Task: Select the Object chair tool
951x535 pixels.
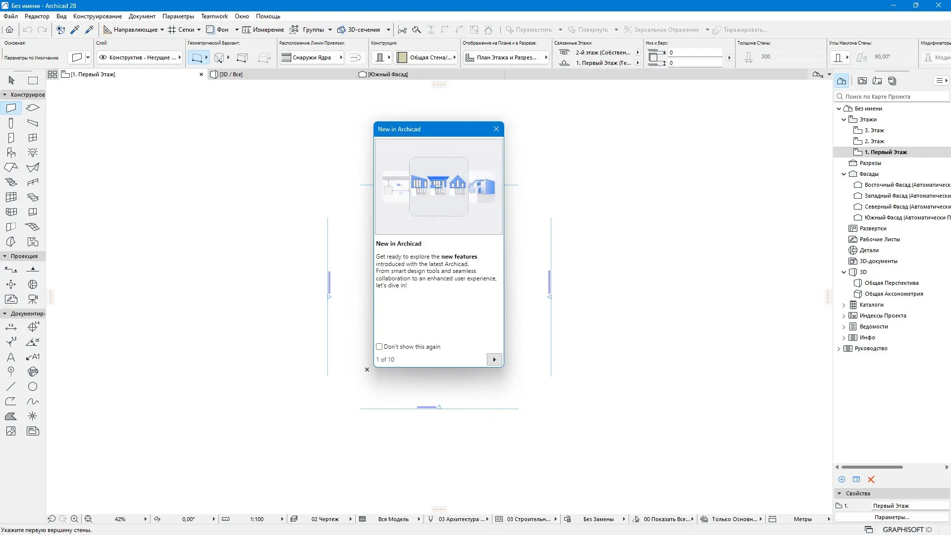Action: click(x=11, y=153)
